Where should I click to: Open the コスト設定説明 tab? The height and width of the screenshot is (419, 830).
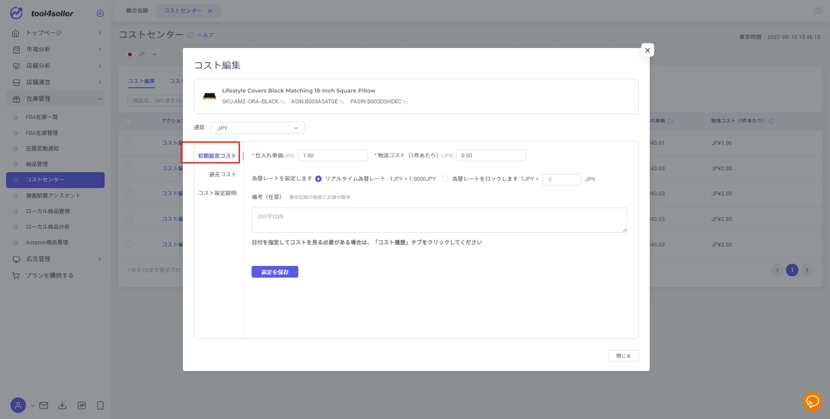(217, 193)
